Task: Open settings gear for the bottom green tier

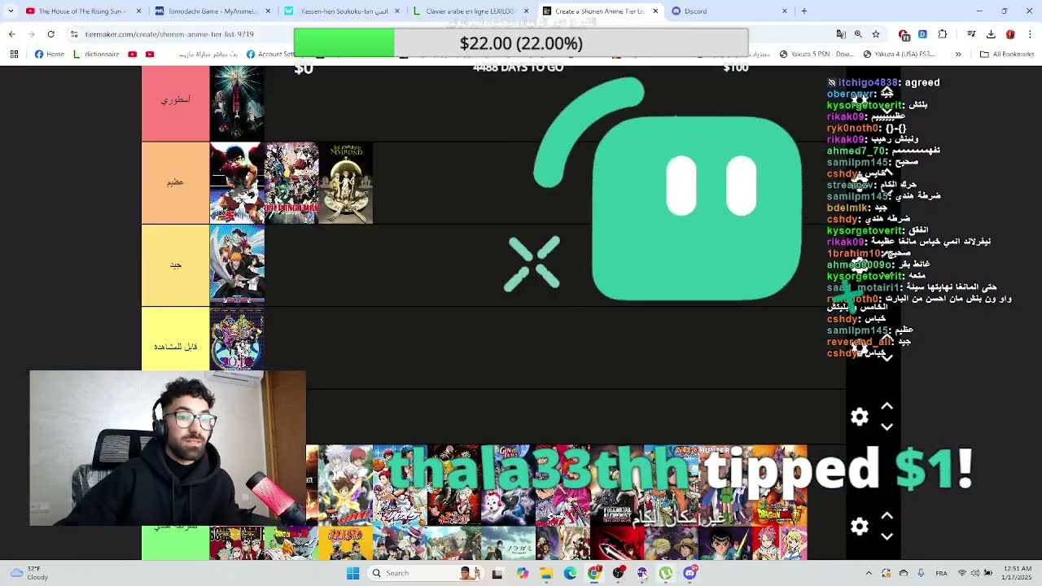Action: [860, 527]
